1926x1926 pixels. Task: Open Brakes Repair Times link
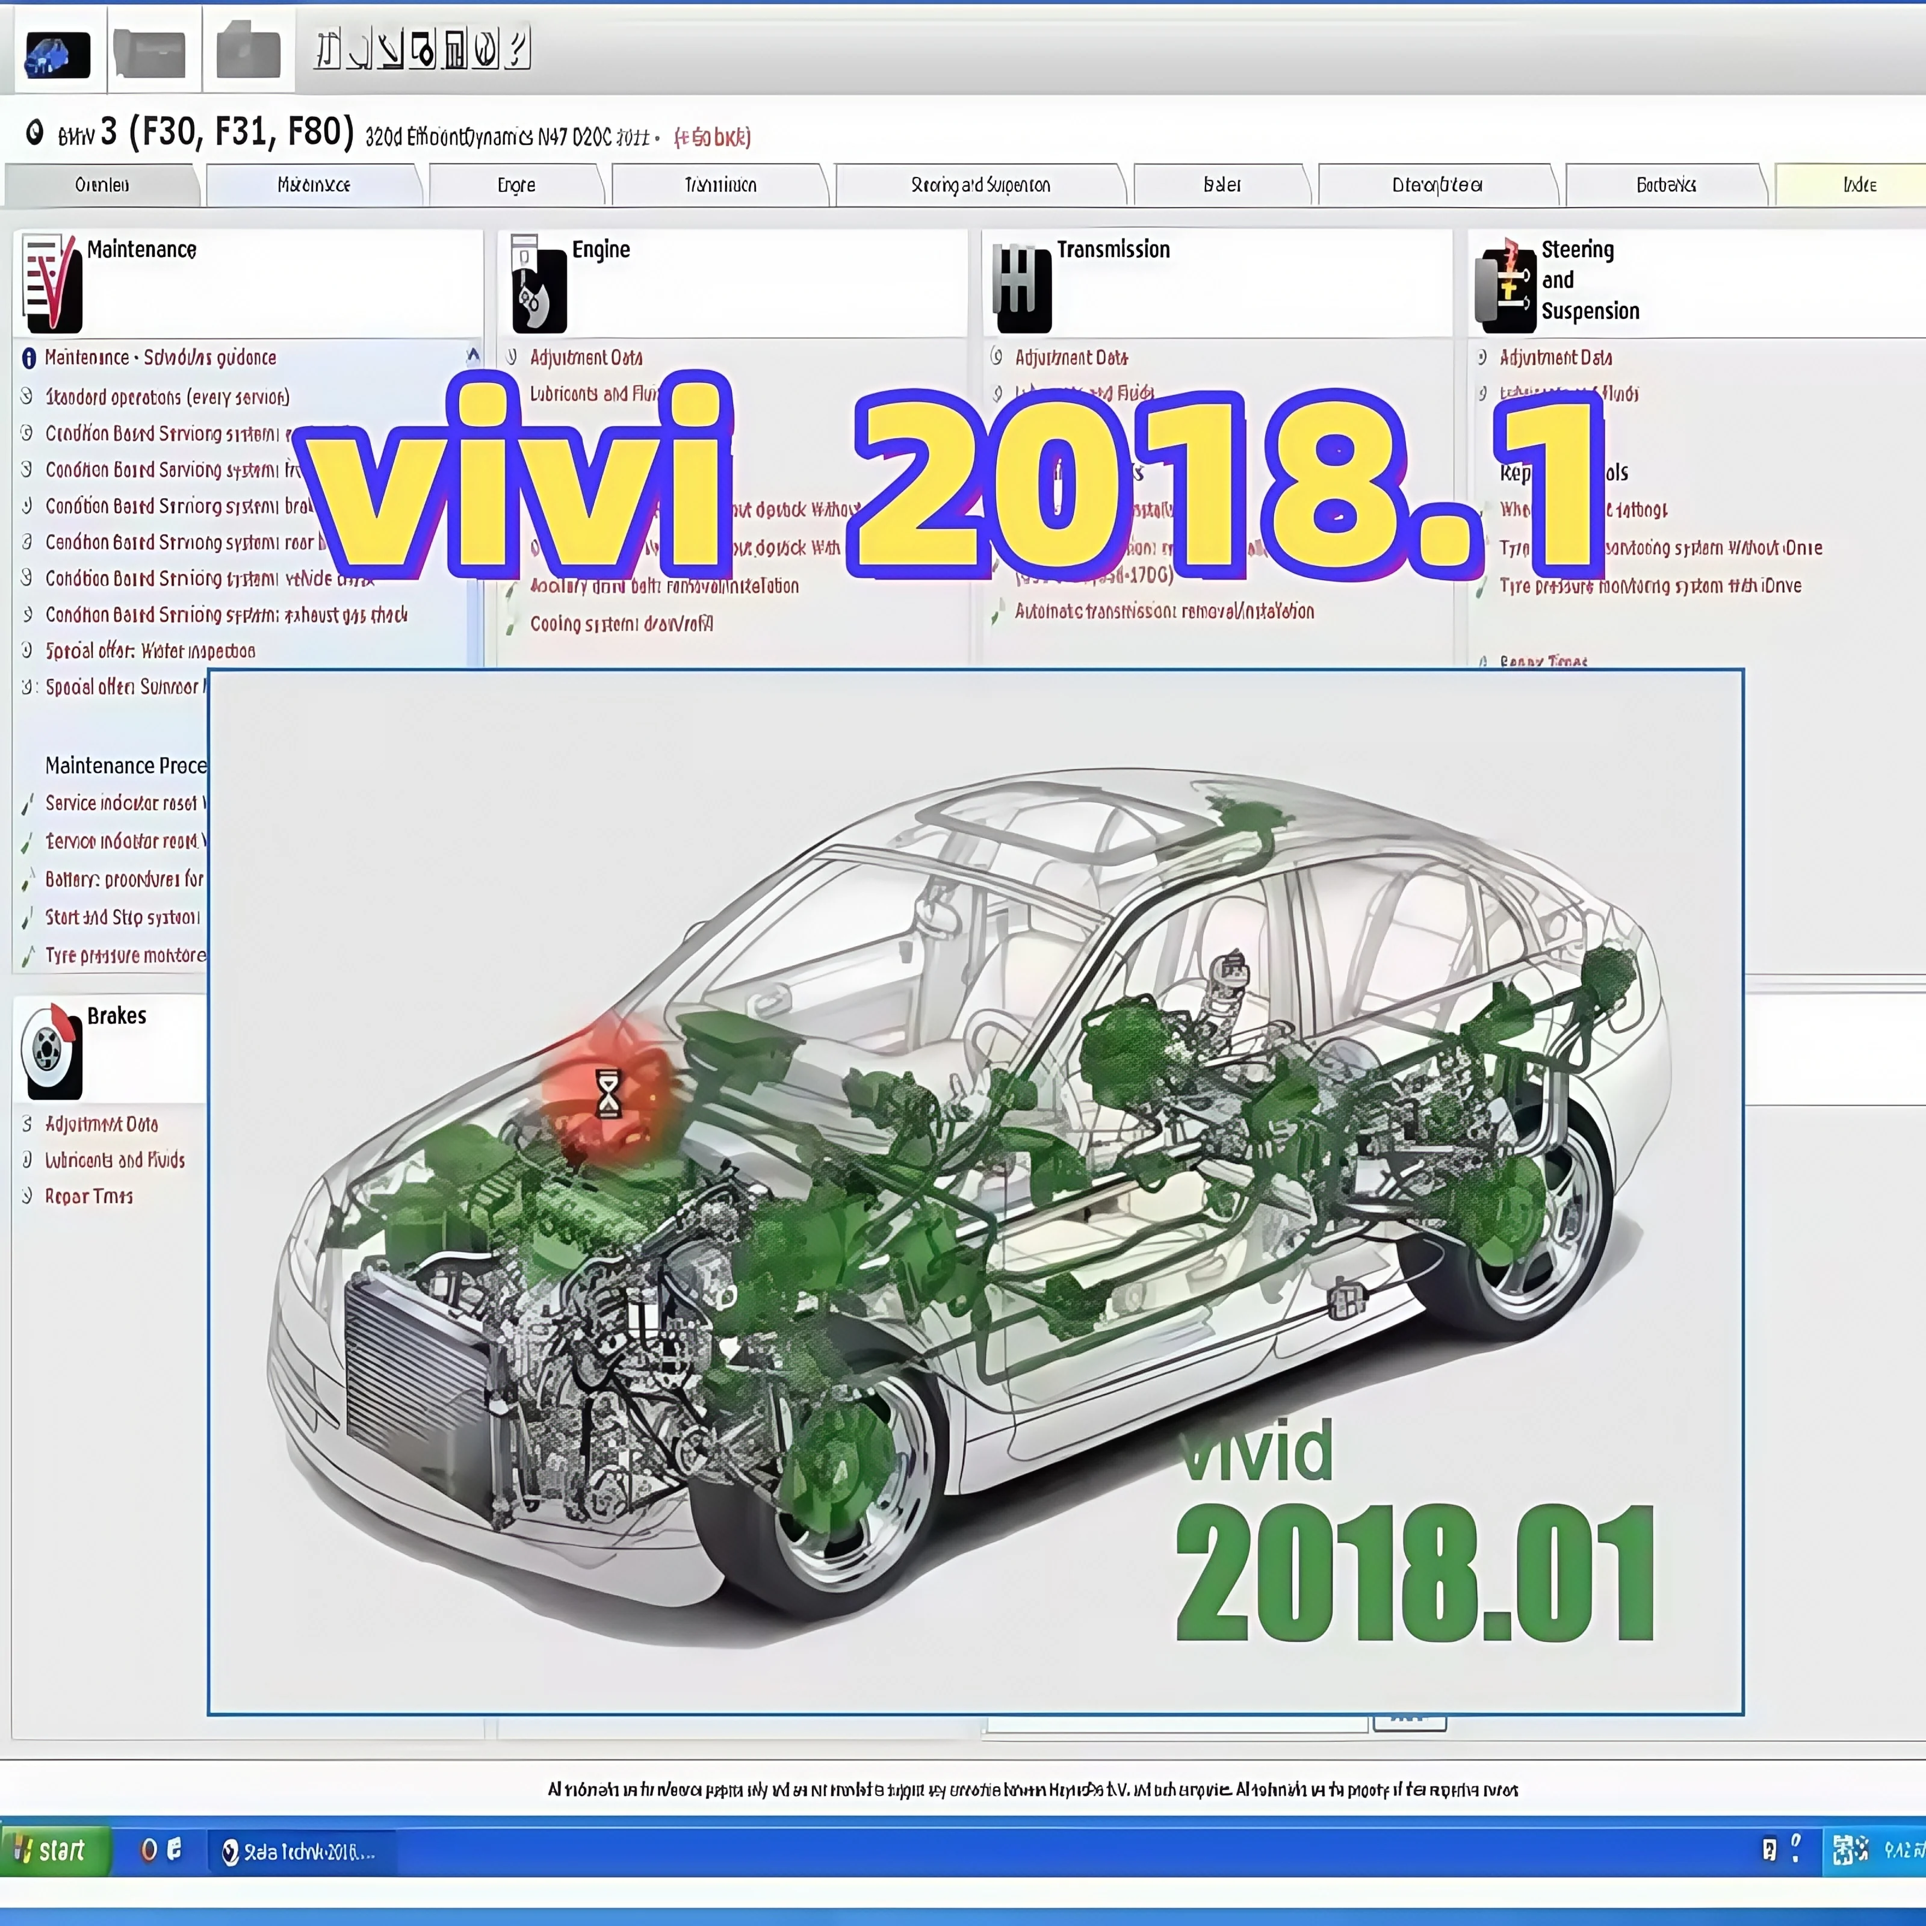coord(88,1197)
